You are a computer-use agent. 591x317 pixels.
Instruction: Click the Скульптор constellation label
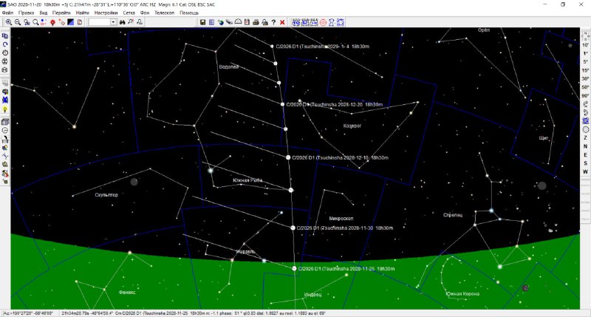click(106, 195)
